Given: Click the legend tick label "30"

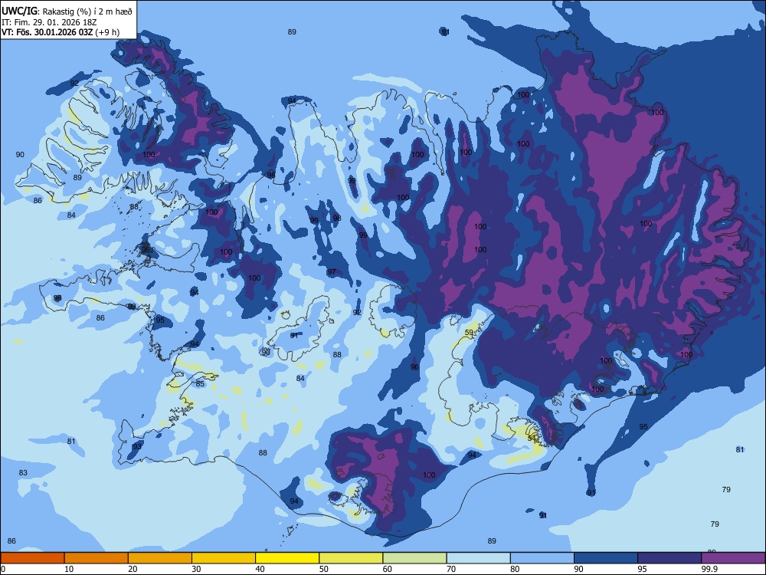Looking at the screenshot, I should click(196, 569).
